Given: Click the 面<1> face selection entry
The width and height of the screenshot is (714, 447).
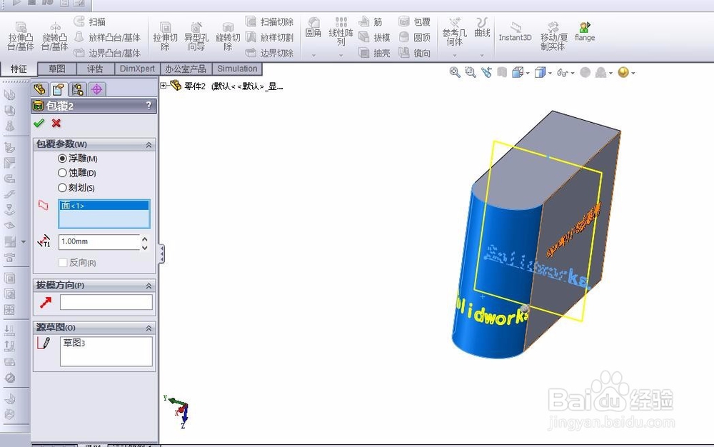Looking at the screenshot, I should click(x=104, y=206).
